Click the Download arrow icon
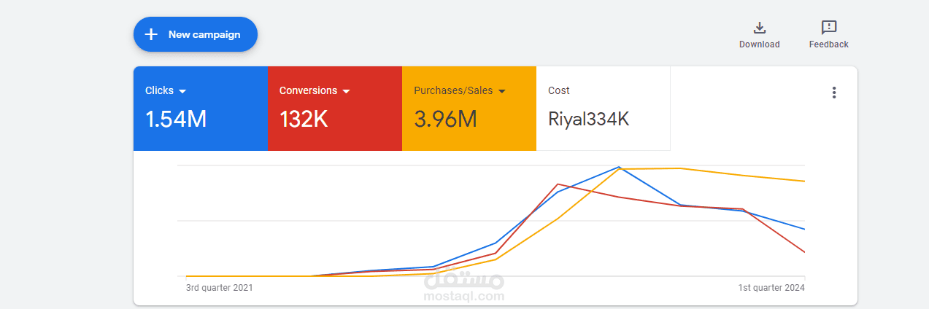929x309 pixels. point(759,28)
